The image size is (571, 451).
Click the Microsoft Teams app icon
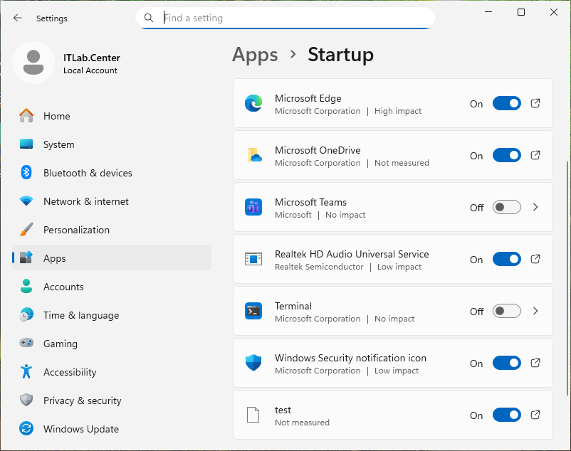253,208
